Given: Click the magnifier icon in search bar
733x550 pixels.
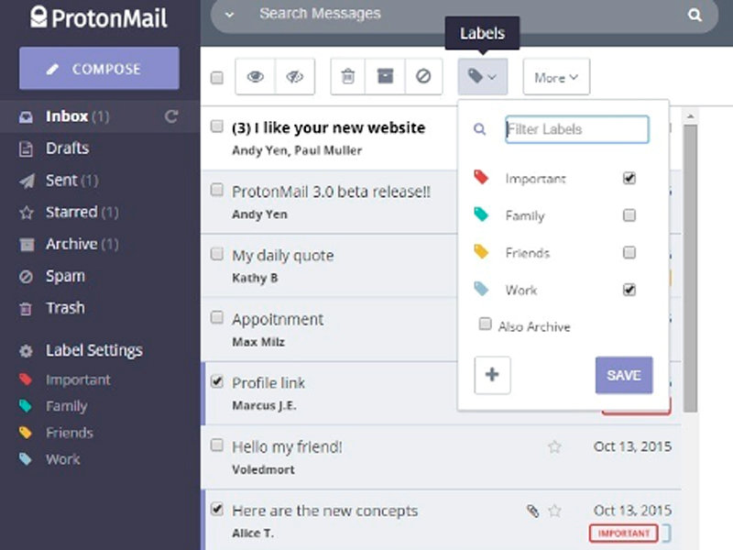Looking at the screenshot, I should pyautogui.click(x=695, y=15).
